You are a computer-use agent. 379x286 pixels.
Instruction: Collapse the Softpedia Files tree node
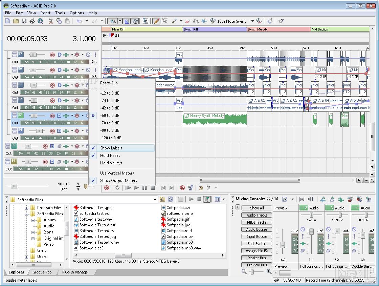tap(27, 214)
